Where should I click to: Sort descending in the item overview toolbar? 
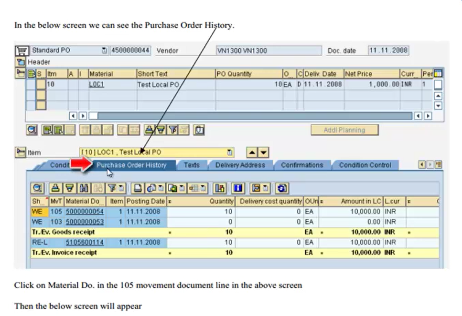point(161,130)
